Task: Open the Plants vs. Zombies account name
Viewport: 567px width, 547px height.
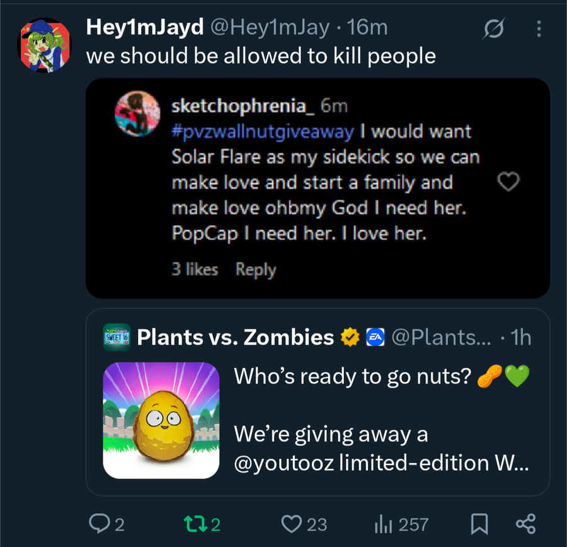Action: 235,338
